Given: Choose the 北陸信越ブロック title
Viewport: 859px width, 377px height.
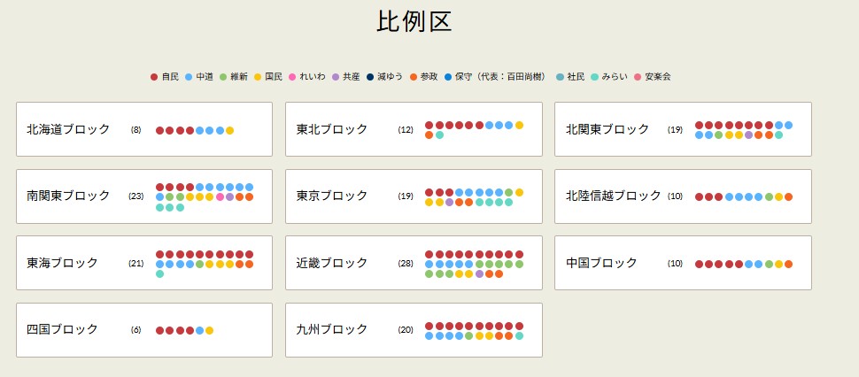Looking at the screenshot, I should point(614,196).
